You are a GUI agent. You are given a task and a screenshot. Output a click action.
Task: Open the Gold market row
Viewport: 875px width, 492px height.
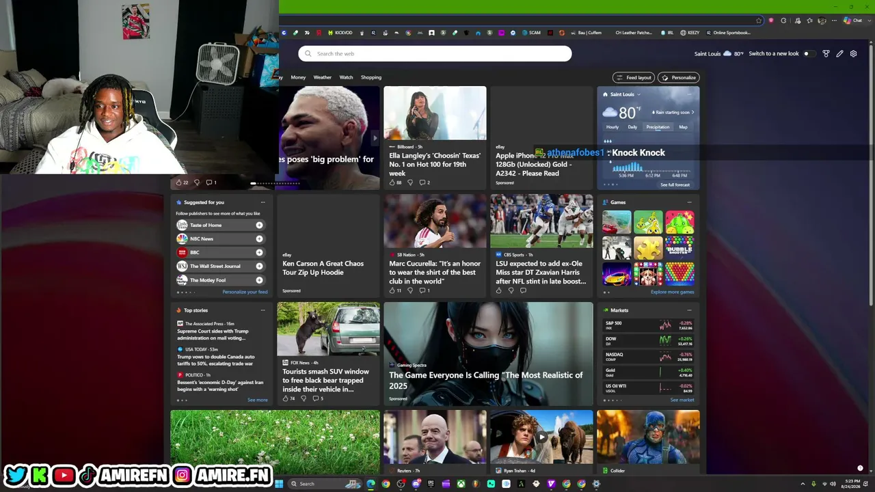pyautogui.click(x=648, y=372)
